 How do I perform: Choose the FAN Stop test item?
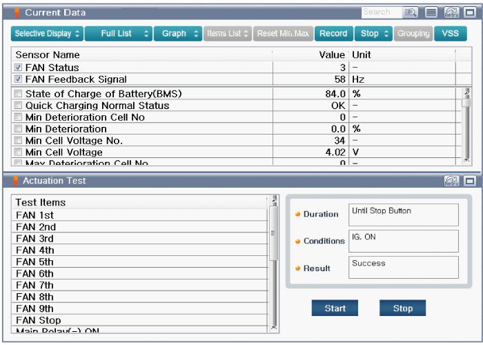pos(39,320)
